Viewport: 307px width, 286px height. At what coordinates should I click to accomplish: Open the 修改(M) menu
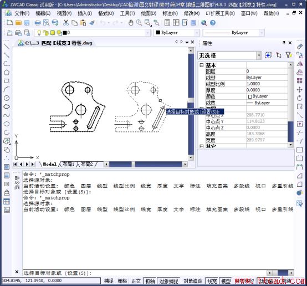(192, 13)
